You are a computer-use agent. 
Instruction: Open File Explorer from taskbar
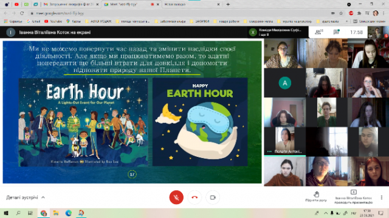56,213
